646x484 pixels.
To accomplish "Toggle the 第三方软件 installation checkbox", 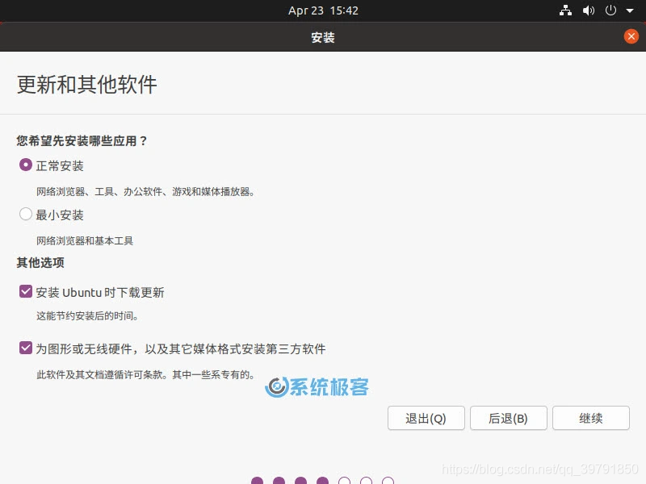I will (26, 348).
